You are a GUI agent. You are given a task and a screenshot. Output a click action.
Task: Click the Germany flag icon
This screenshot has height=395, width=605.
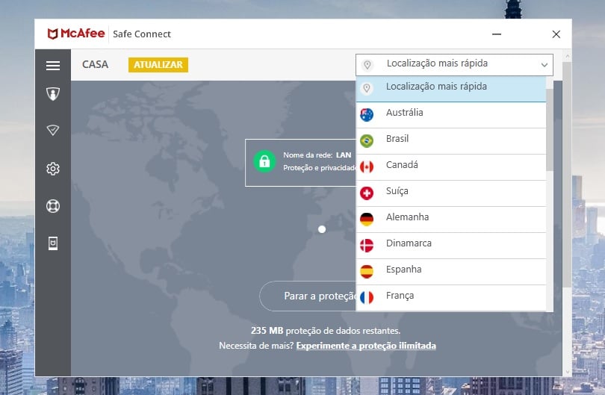[367, 219]
